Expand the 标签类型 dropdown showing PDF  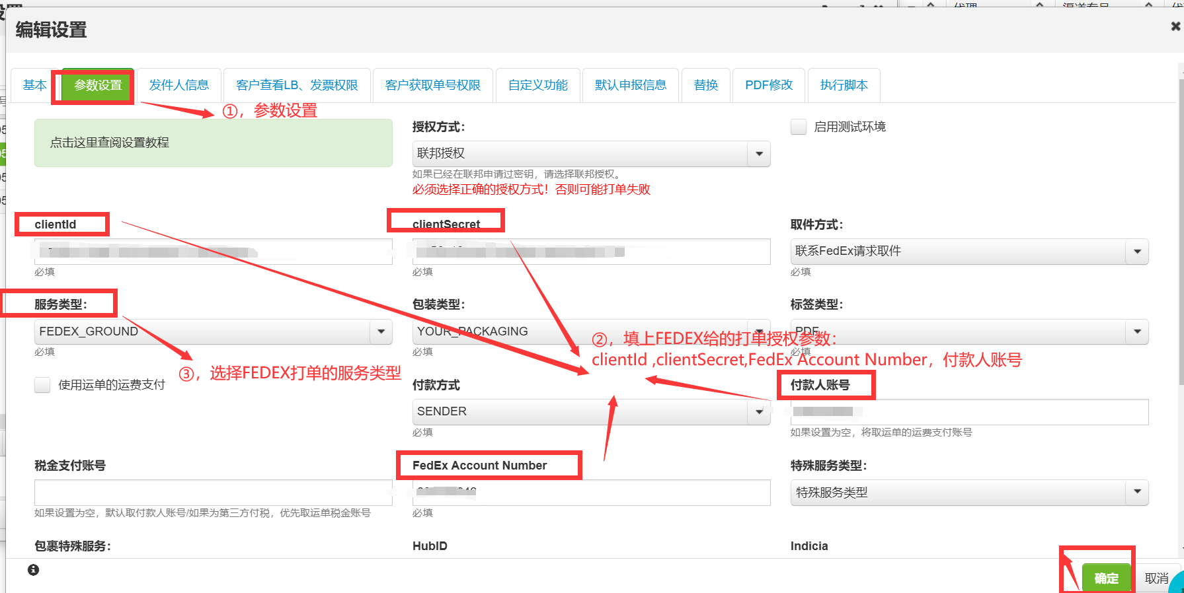969,331
